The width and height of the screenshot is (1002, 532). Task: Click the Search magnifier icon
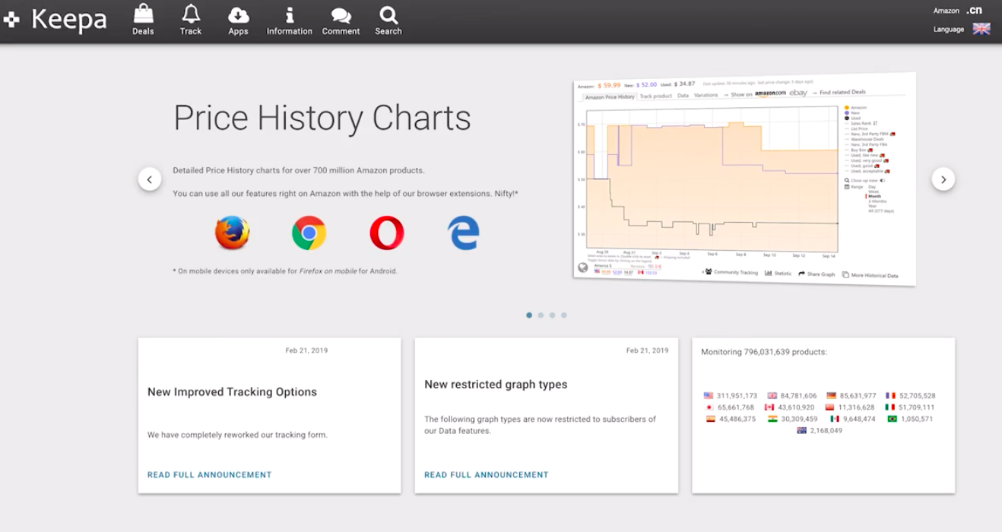point(388,15)
